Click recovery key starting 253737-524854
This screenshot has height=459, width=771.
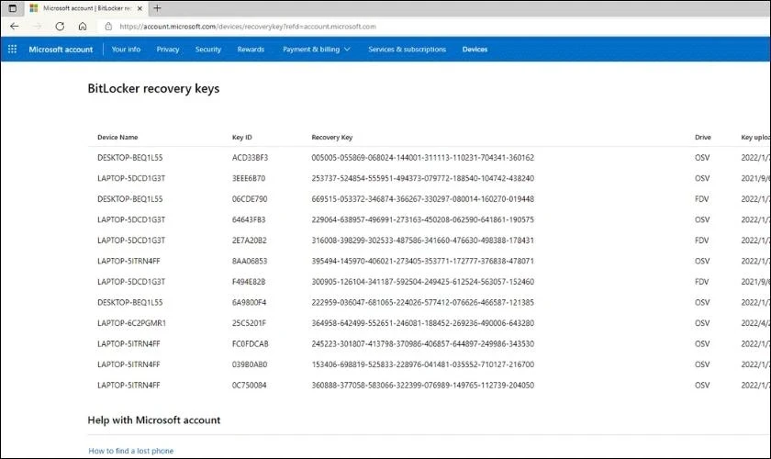point(422,178)
